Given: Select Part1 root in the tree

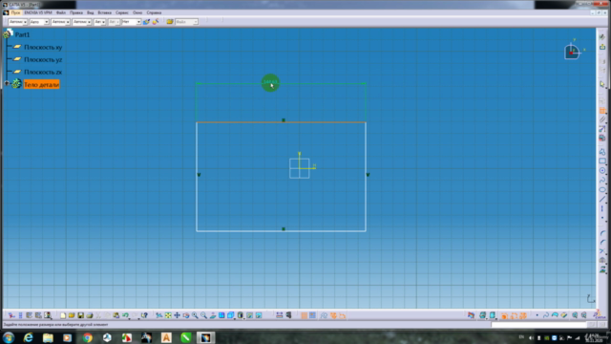Looking at the screenshot, I should 22,34.
